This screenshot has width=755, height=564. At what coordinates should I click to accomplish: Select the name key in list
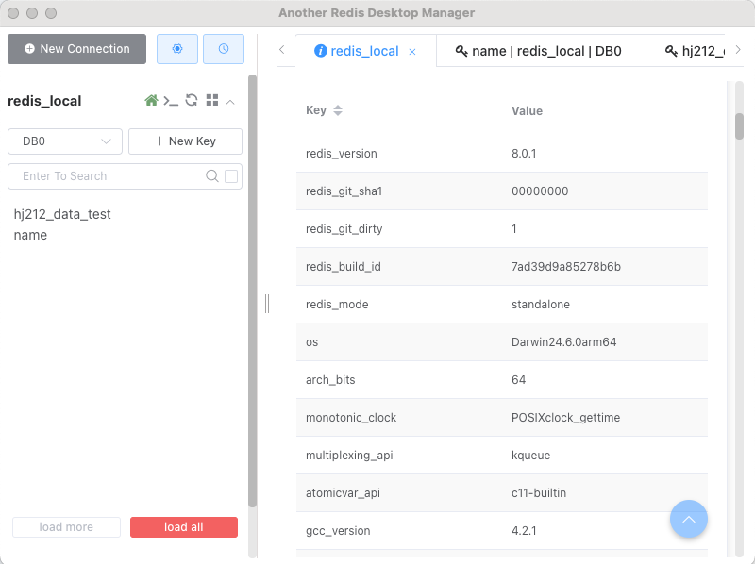pyautogui.click(x=30, y=235)
